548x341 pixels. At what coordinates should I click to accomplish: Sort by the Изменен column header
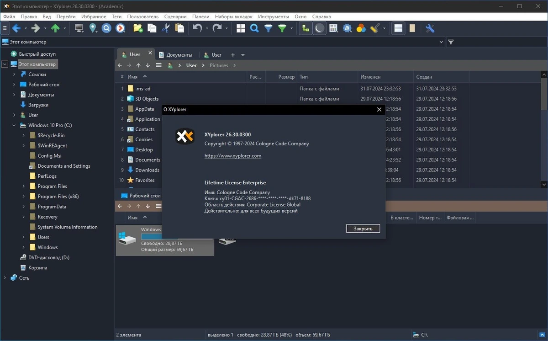tap(385, 77)
